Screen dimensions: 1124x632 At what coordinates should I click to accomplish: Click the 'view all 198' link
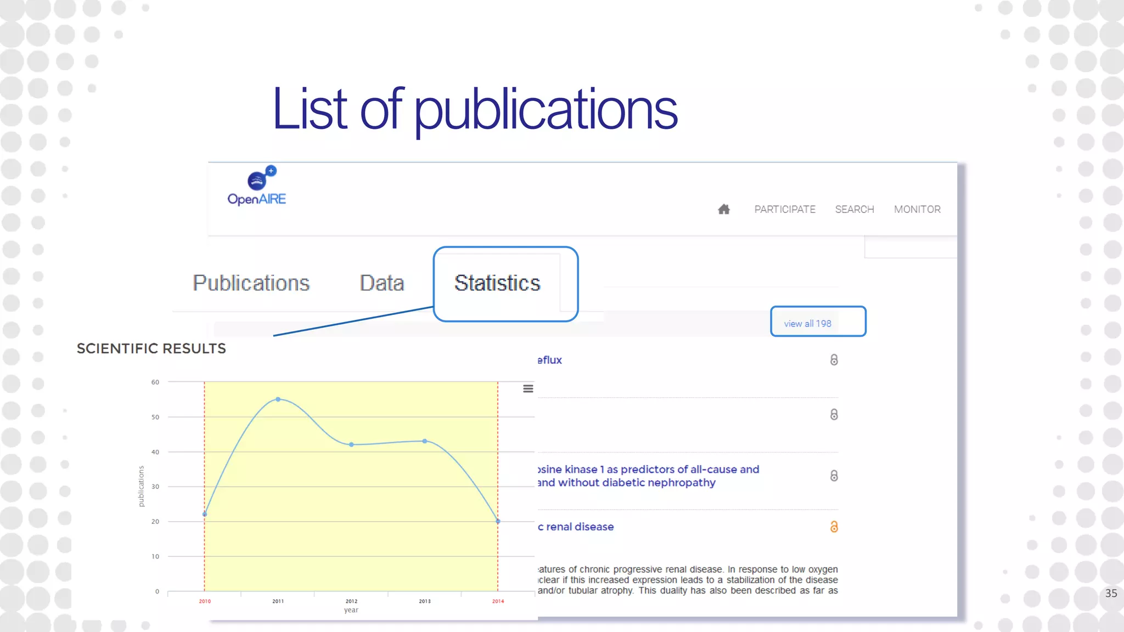[x=807, y=324]
